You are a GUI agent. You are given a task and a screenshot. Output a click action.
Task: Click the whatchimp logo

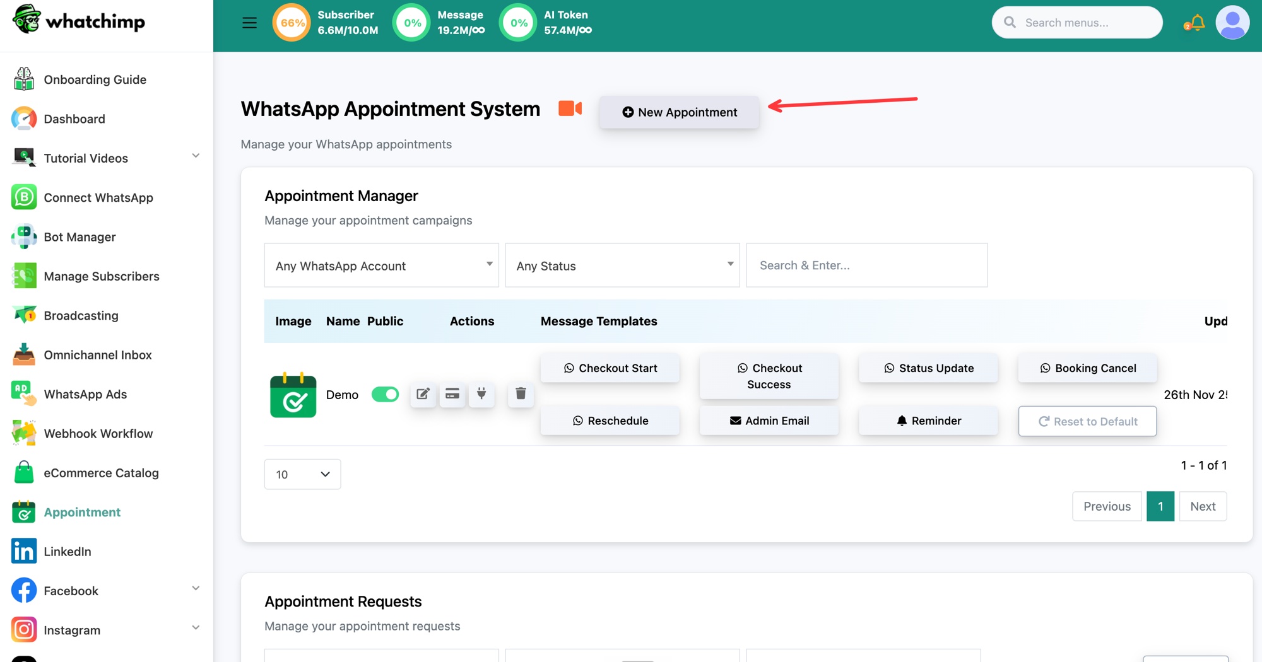click(79, 20)
